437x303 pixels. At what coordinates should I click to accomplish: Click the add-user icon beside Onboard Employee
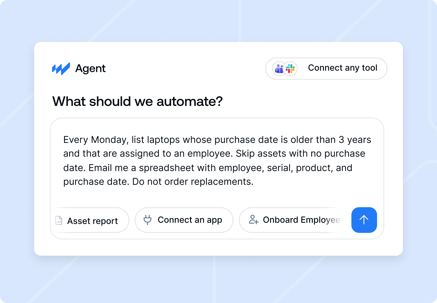click(x=254, y=220)
